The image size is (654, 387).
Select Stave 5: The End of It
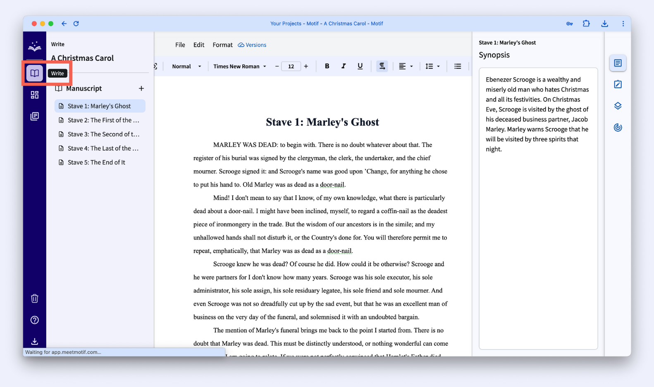pyautogui.click(x=100, y=162)
